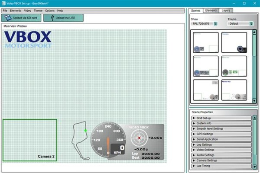Open the Show PAL 720x576 dropdown
This screenshot has width=260, height=173.
click(x=204, y=24)
